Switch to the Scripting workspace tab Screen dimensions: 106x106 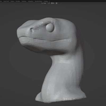46,1
